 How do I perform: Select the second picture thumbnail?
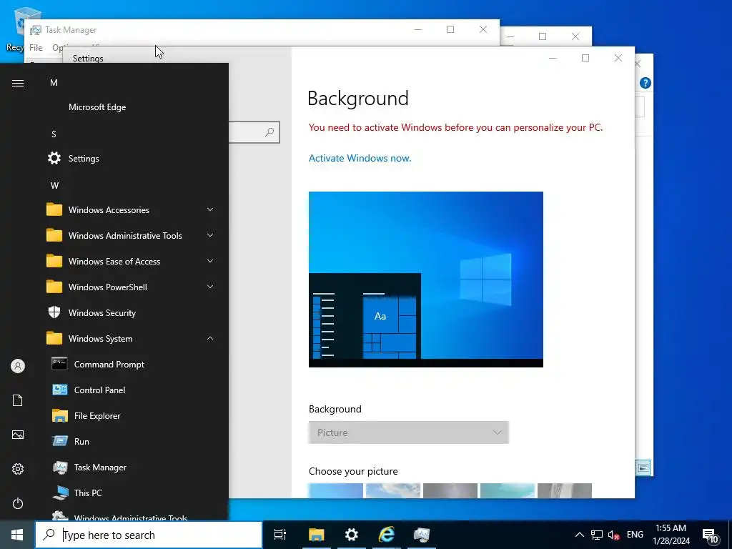[x=393, y=490]
